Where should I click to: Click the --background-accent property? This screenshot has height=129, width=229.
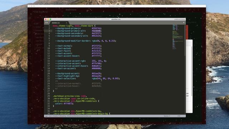click(67, 73)
